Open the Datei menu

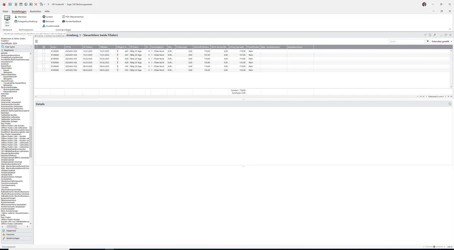(5, 11)
